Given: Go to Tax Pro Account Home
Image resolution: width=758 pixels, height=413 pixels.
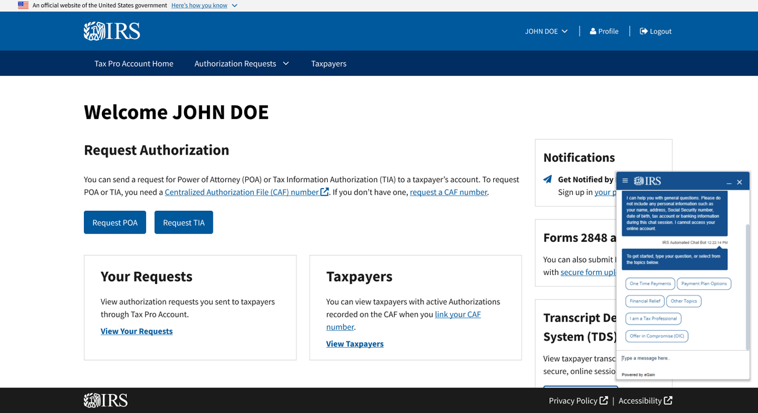Looking at the screenshot, I should [x=134, y=63].
